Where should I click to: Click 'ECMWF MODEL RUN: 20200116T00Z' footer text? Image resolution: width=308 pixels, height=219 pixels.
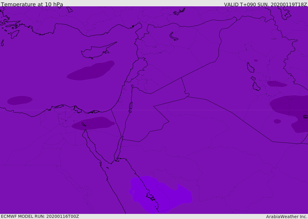click(40, 216)
